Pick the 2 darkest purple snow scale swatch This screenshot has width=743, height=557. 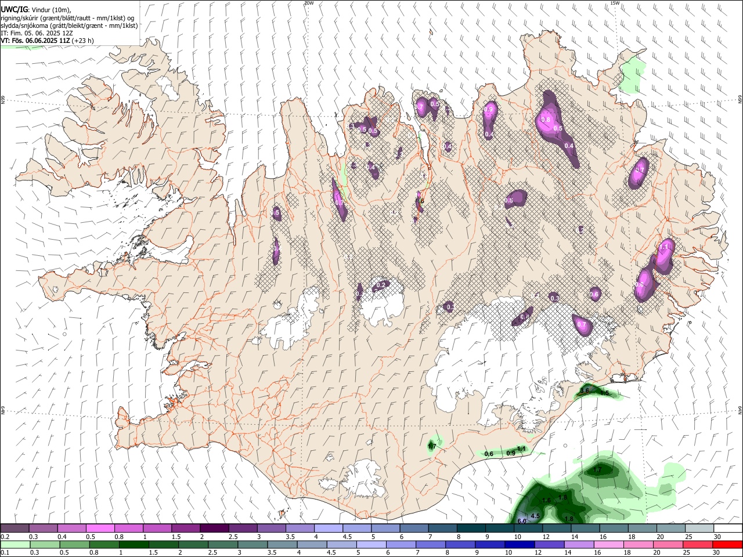214,529
